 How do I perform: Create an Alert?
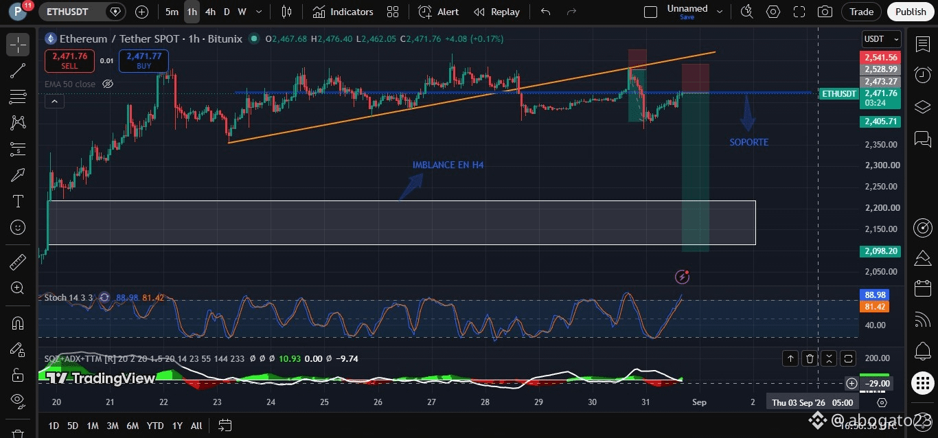pyautogui.click(x=439, y=12)
